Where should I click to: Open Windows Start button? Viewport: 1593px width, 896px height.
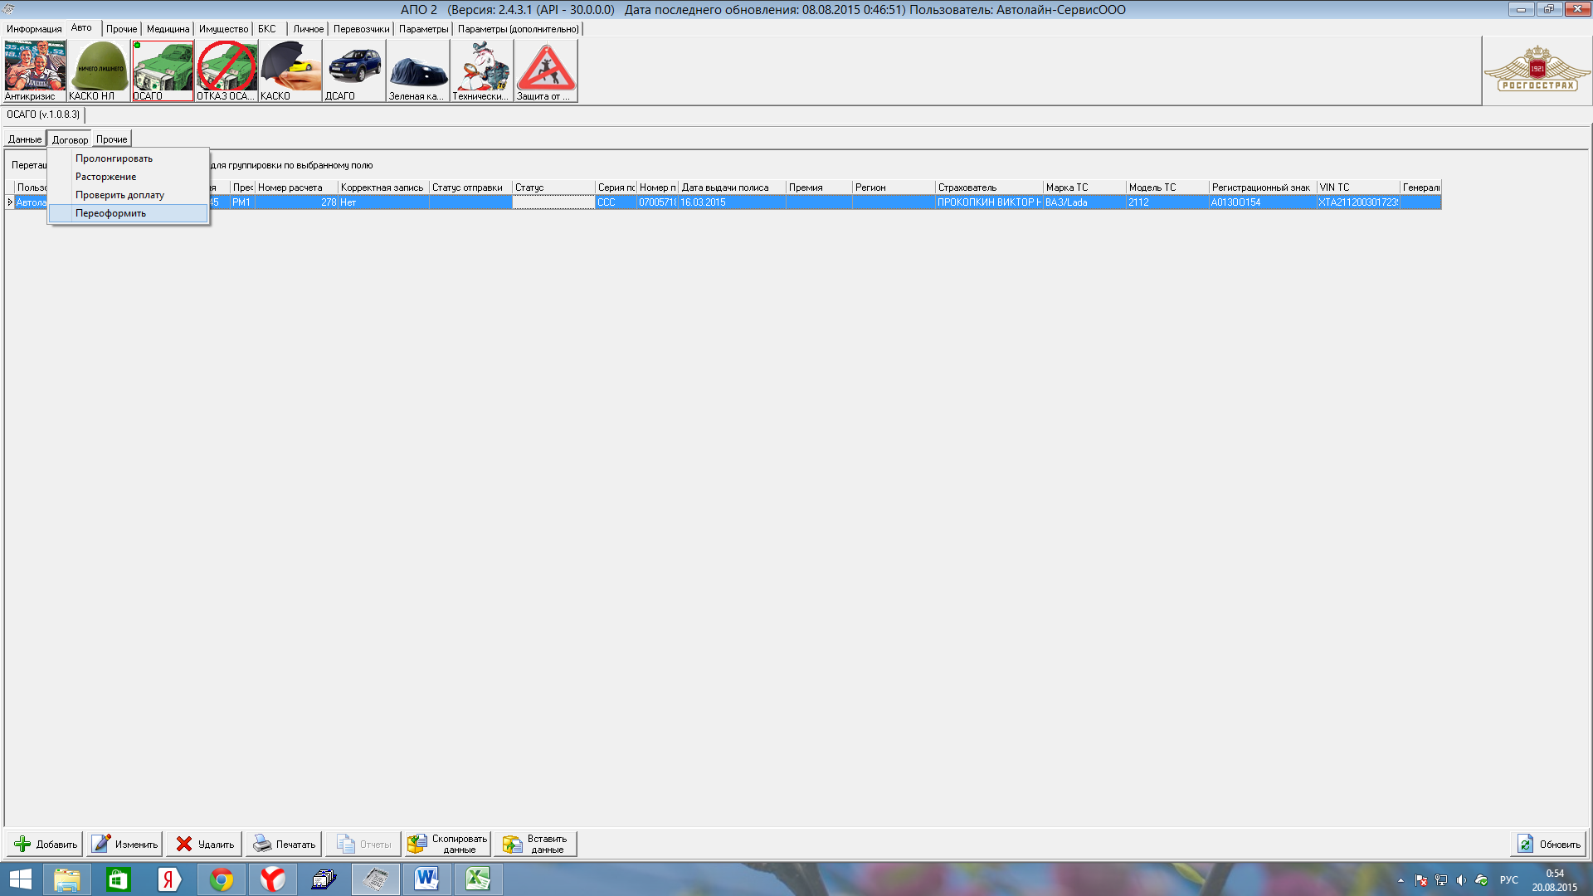click(x=21, y=879)
